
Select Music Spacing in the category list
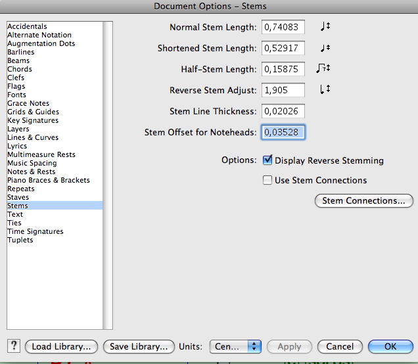(x=32, y=163)
